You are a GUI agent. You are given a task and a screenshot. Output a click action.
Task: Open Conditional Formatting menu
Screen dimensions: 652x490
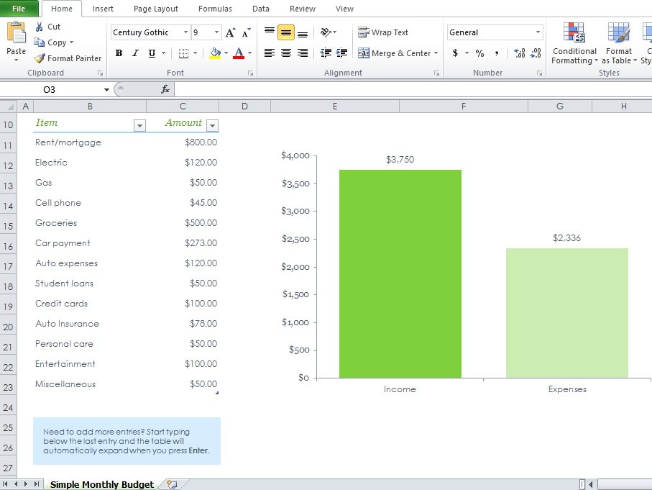(x=574, y=43)
